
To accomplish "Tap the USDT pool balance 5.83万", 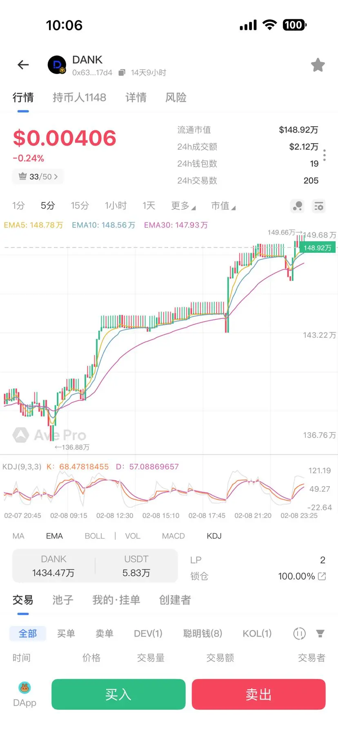I will coord(136,573).
